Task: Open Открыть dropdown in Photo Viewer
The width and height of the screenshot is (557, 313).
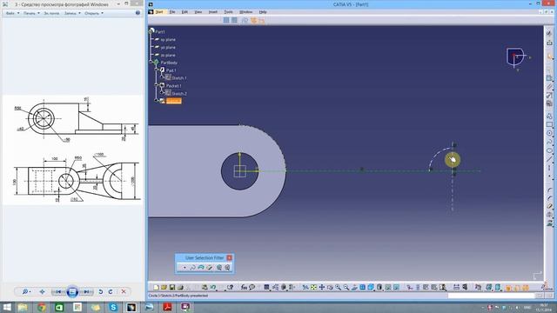Action: click(94, 13)
